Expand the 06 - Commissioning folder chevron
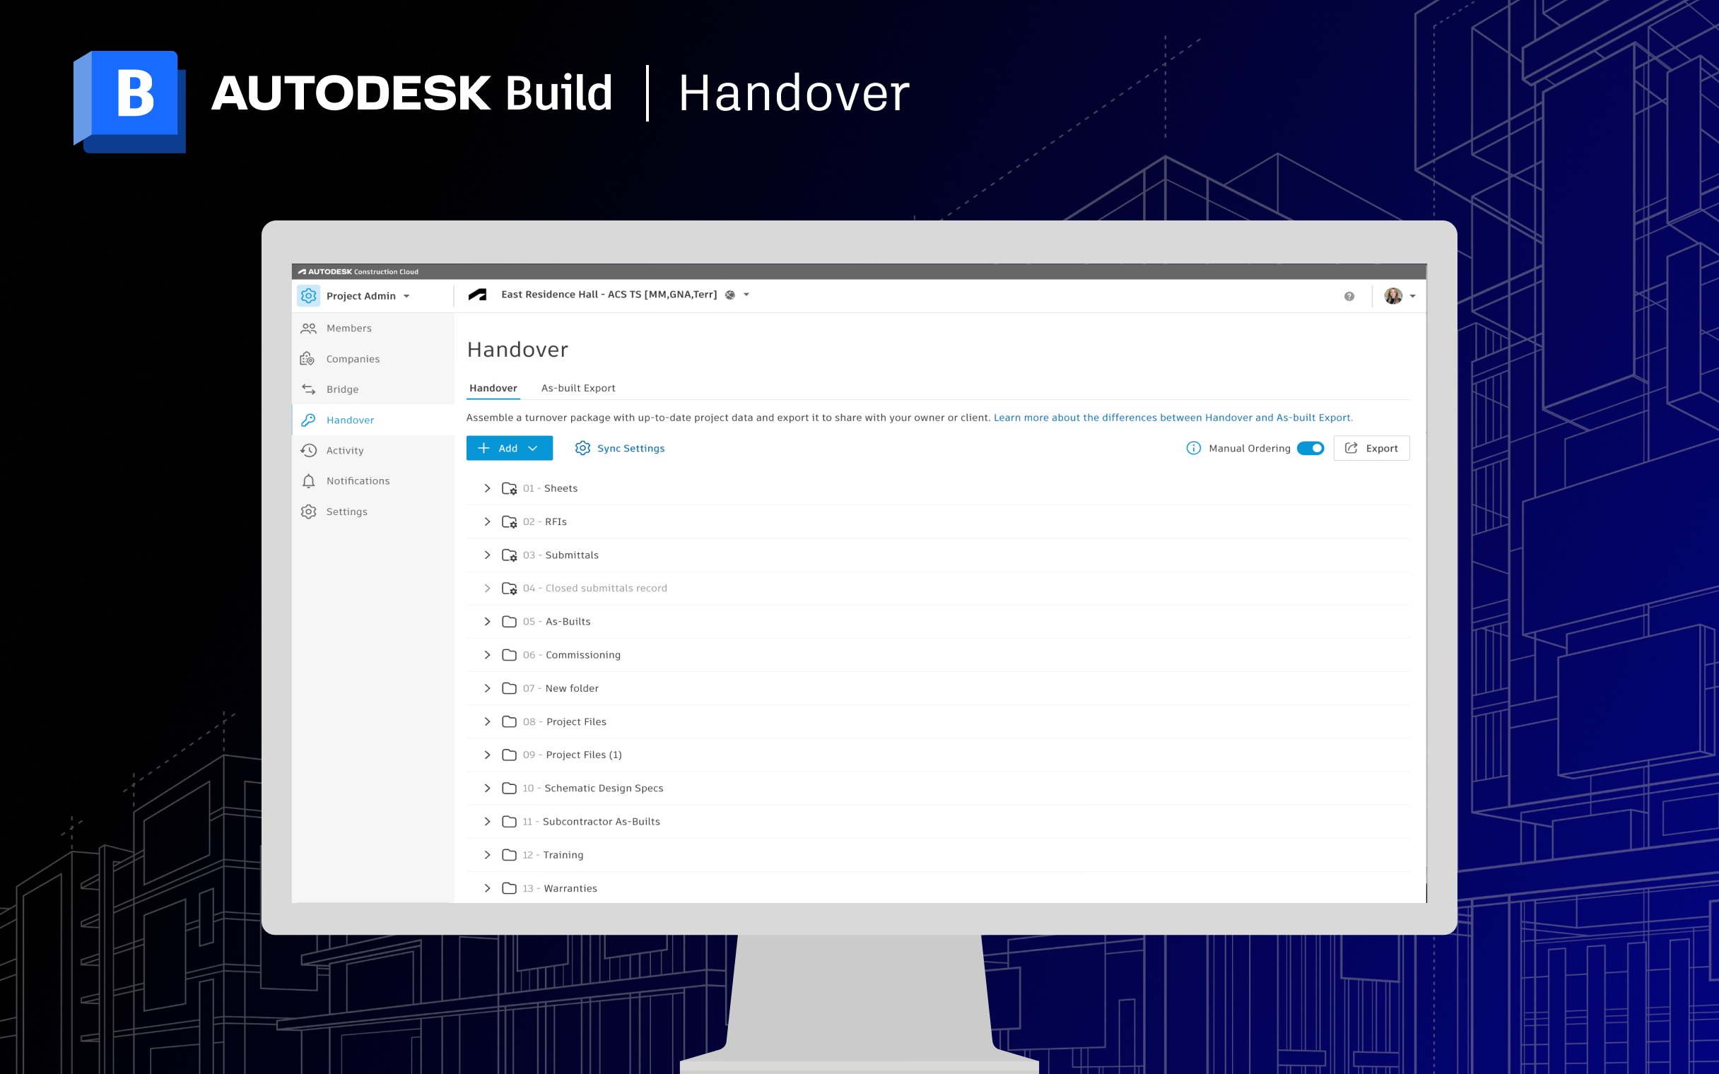Image resolution: width=1719 pixels, height=1074 pixels. click(x=487, y=655)
